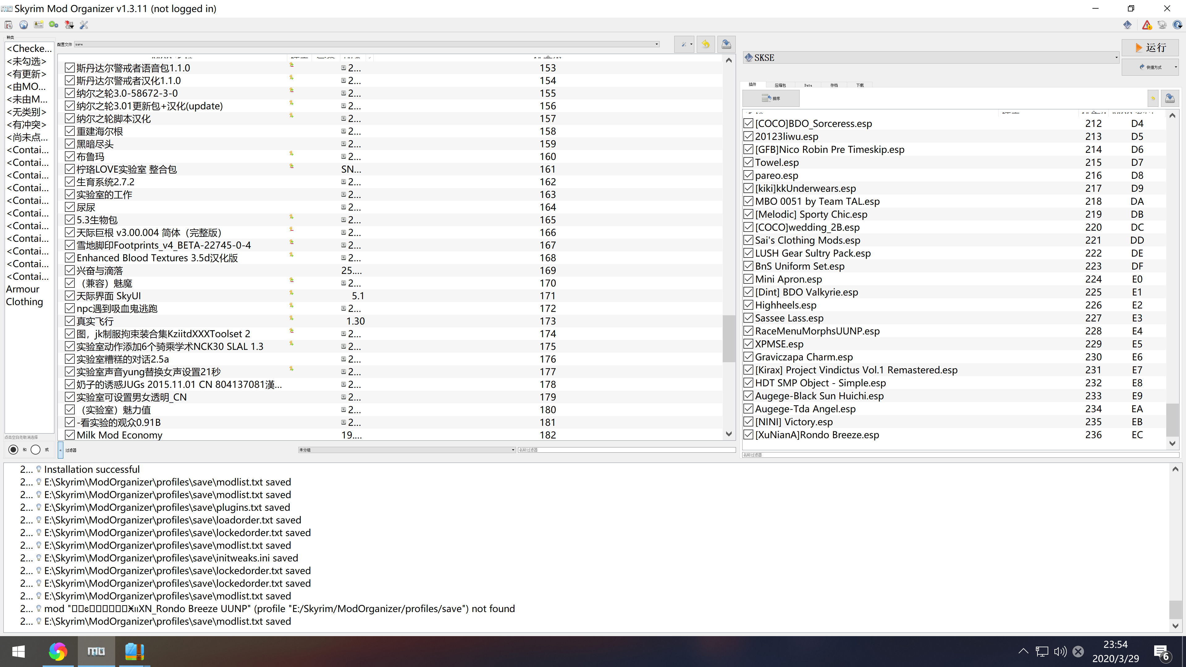The height and width of the screenshot is (667, 1186).
Task: Open the Nexus globe browser icon
Action: point(23,25)
